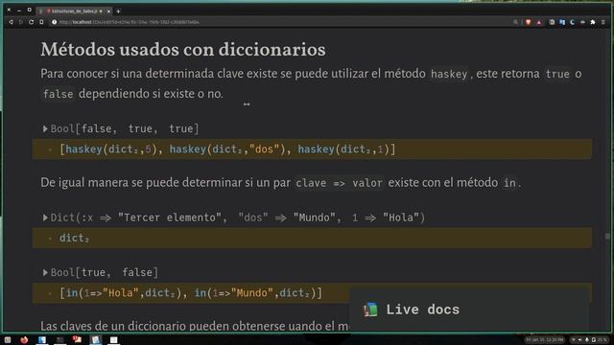This screenshot has width=614, height=345.
Task: Open the extensions puzzle icon
Action: tap(593, 22)
